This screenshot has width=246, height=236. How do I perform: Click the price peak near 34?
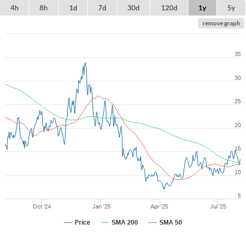coord(85,63)
